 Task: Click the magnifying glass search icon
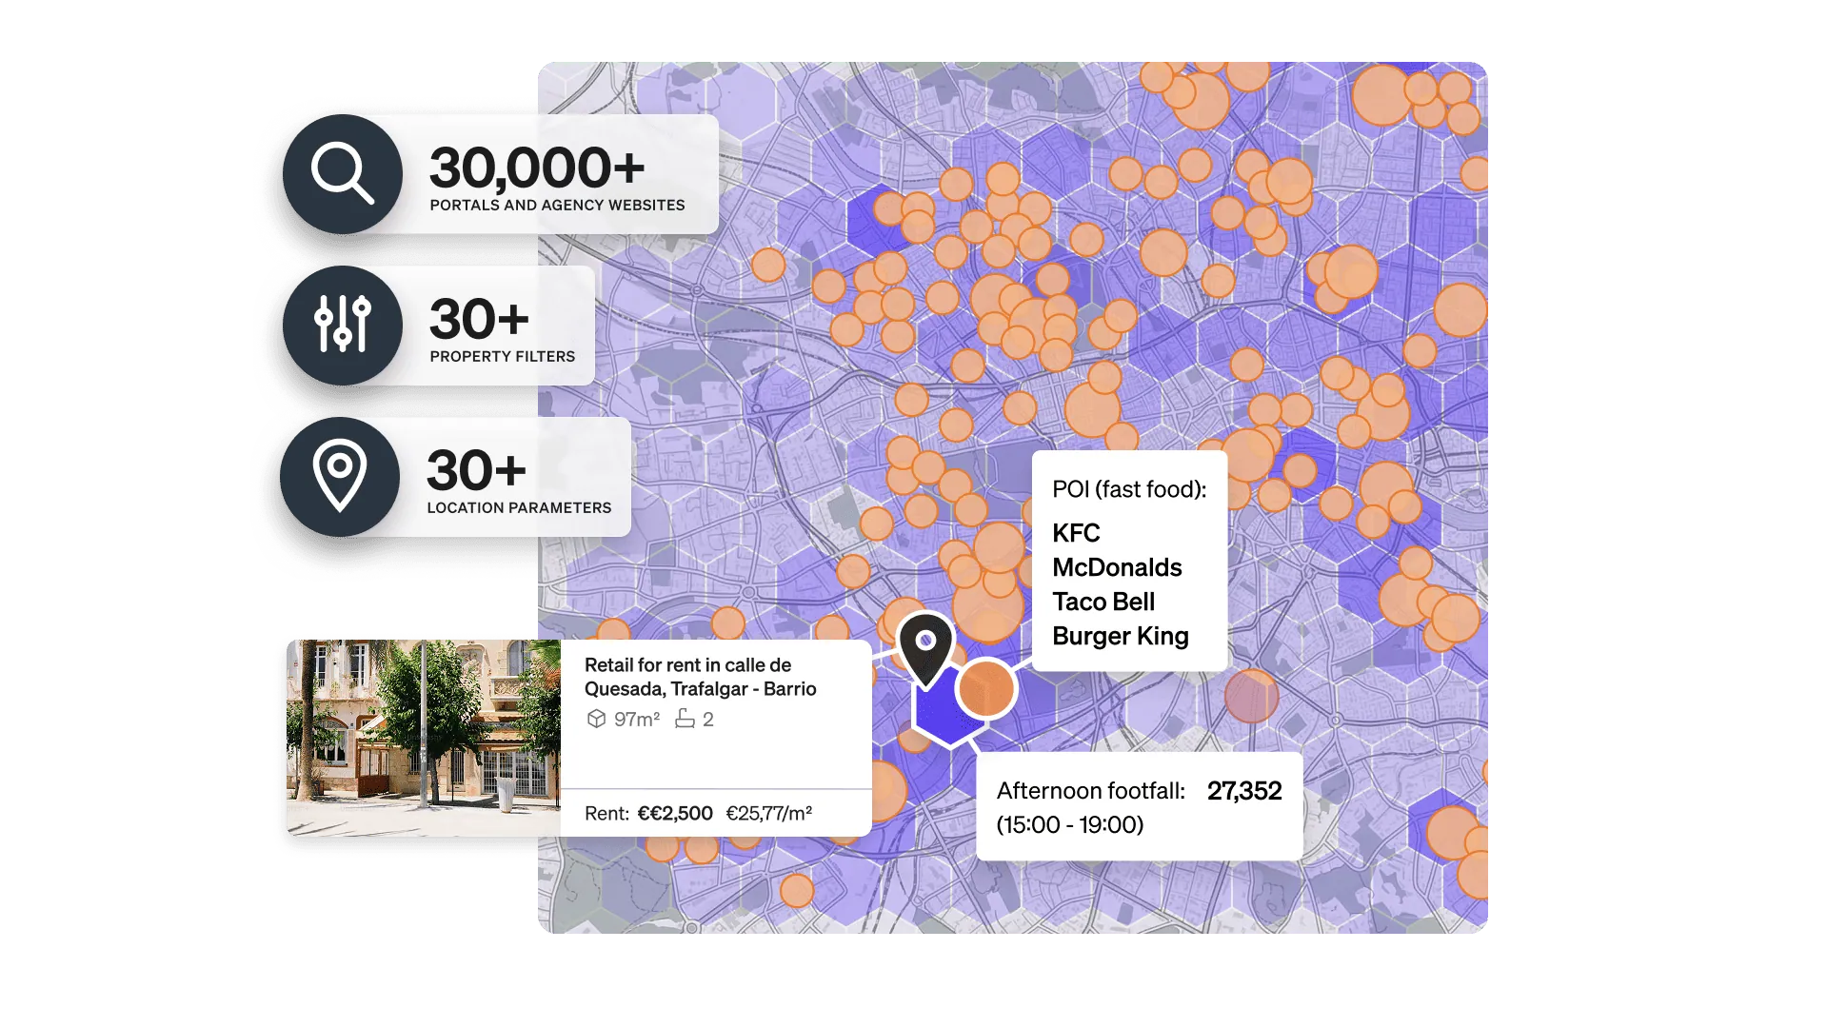pyautogui.click(x=343, y=173)
